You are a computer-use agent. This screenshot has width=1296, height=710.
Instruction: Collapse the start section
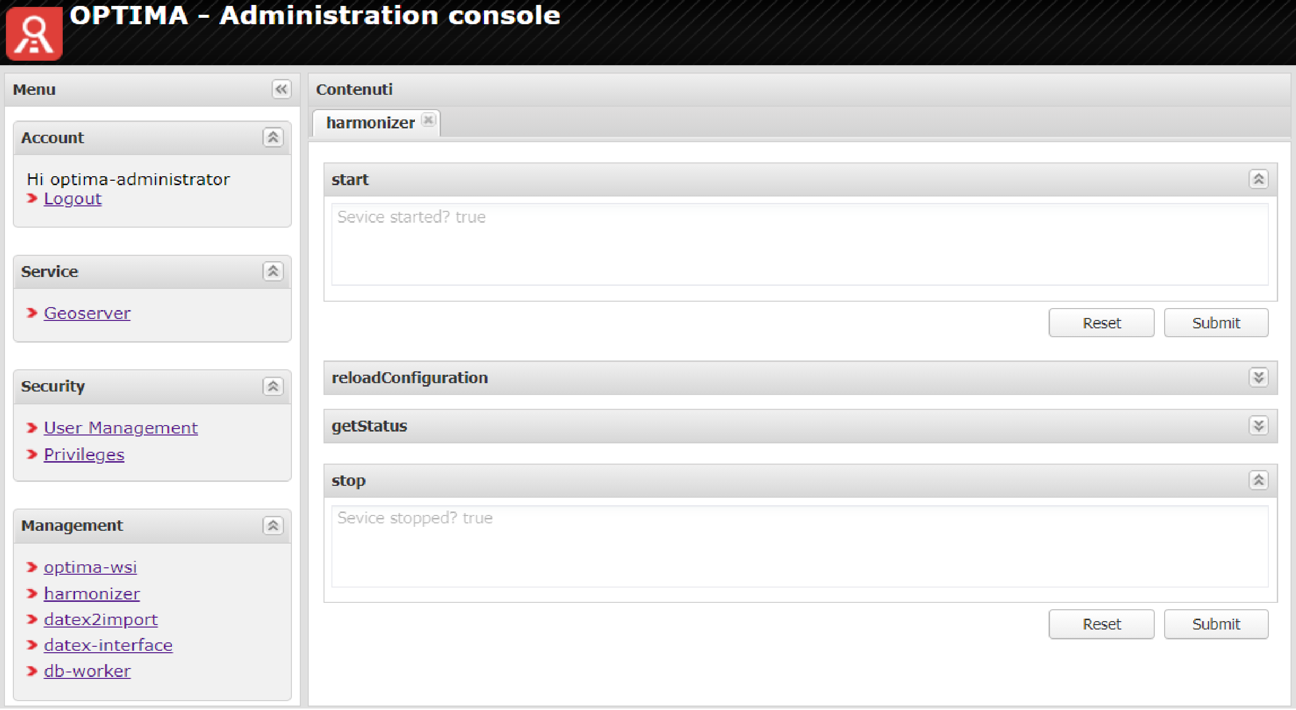pos(1258,180)
